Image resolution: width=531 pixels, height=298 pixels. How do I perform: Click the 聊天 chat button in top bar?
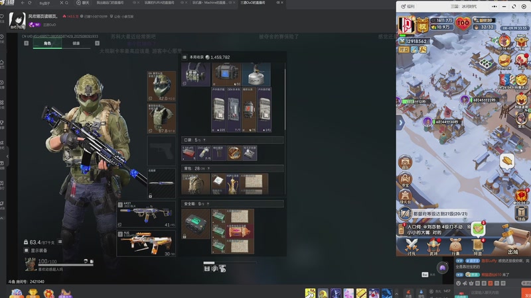point(83,3)
